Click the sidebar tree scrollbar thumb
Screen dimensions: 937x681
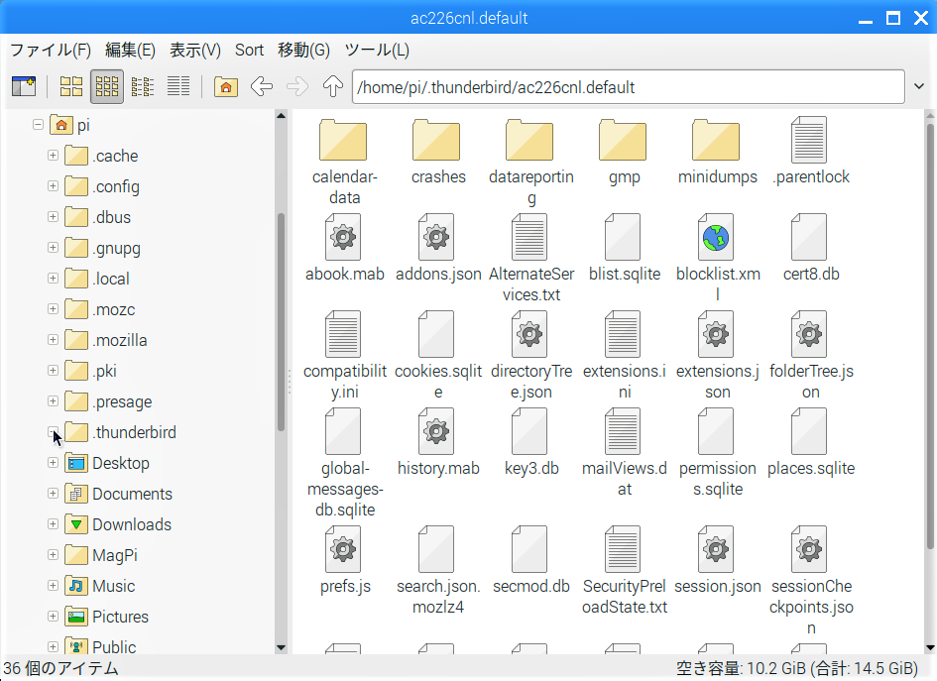coord(281,322)
